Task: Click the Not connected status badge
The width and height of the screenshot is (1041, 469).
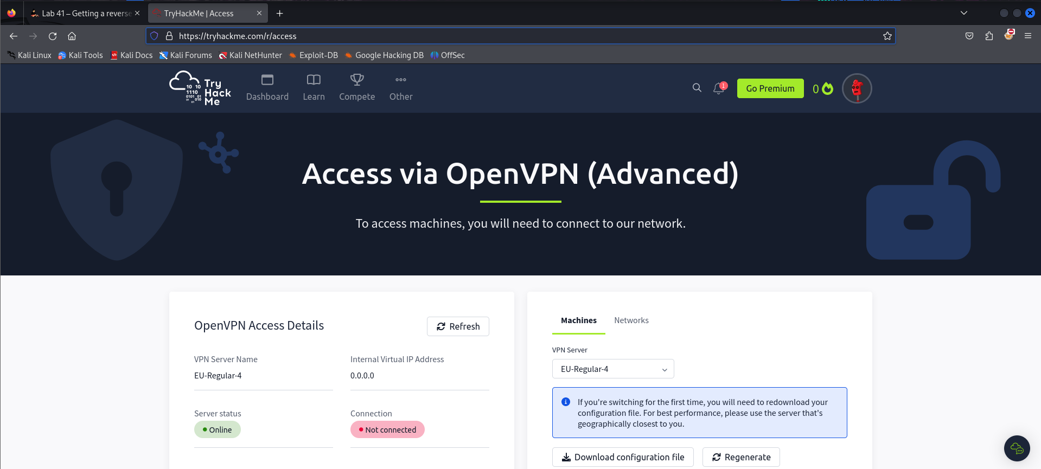Action: coord(387,429)
